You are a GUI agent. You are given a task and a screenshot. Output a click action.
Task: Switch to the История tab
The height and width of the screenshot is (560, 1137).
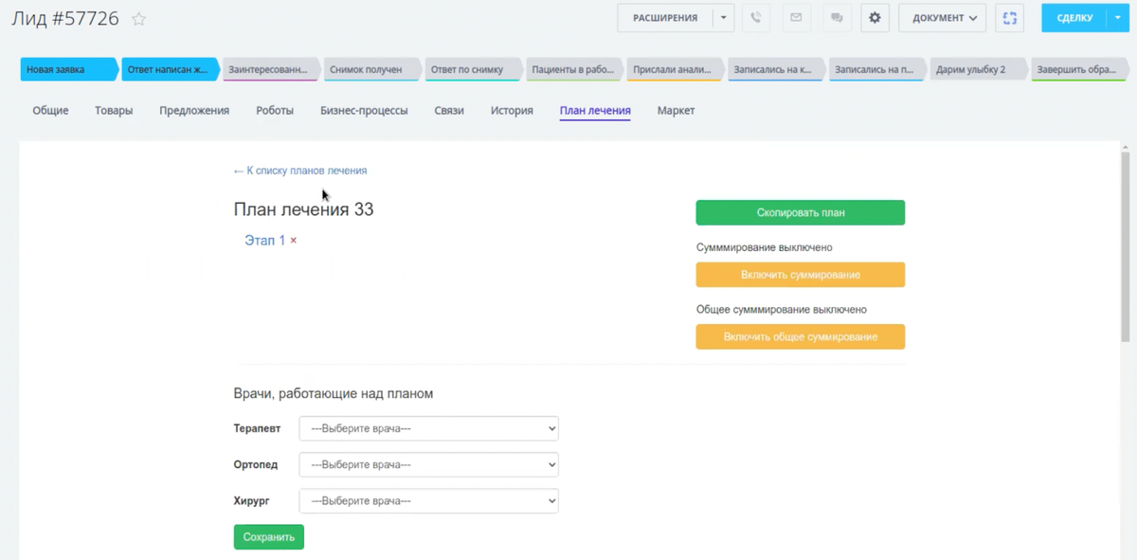(x=512, y=111)
